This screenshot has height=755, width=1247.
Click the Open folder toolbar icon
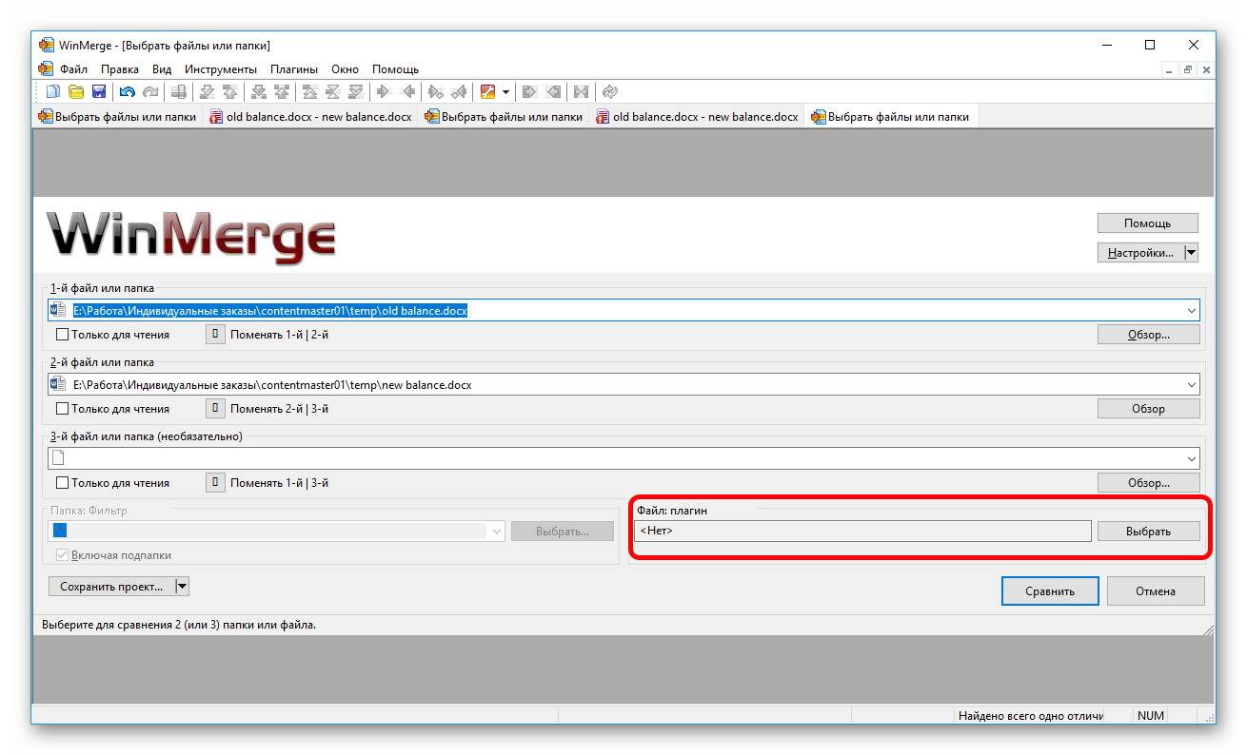click(x=75, y=92)
